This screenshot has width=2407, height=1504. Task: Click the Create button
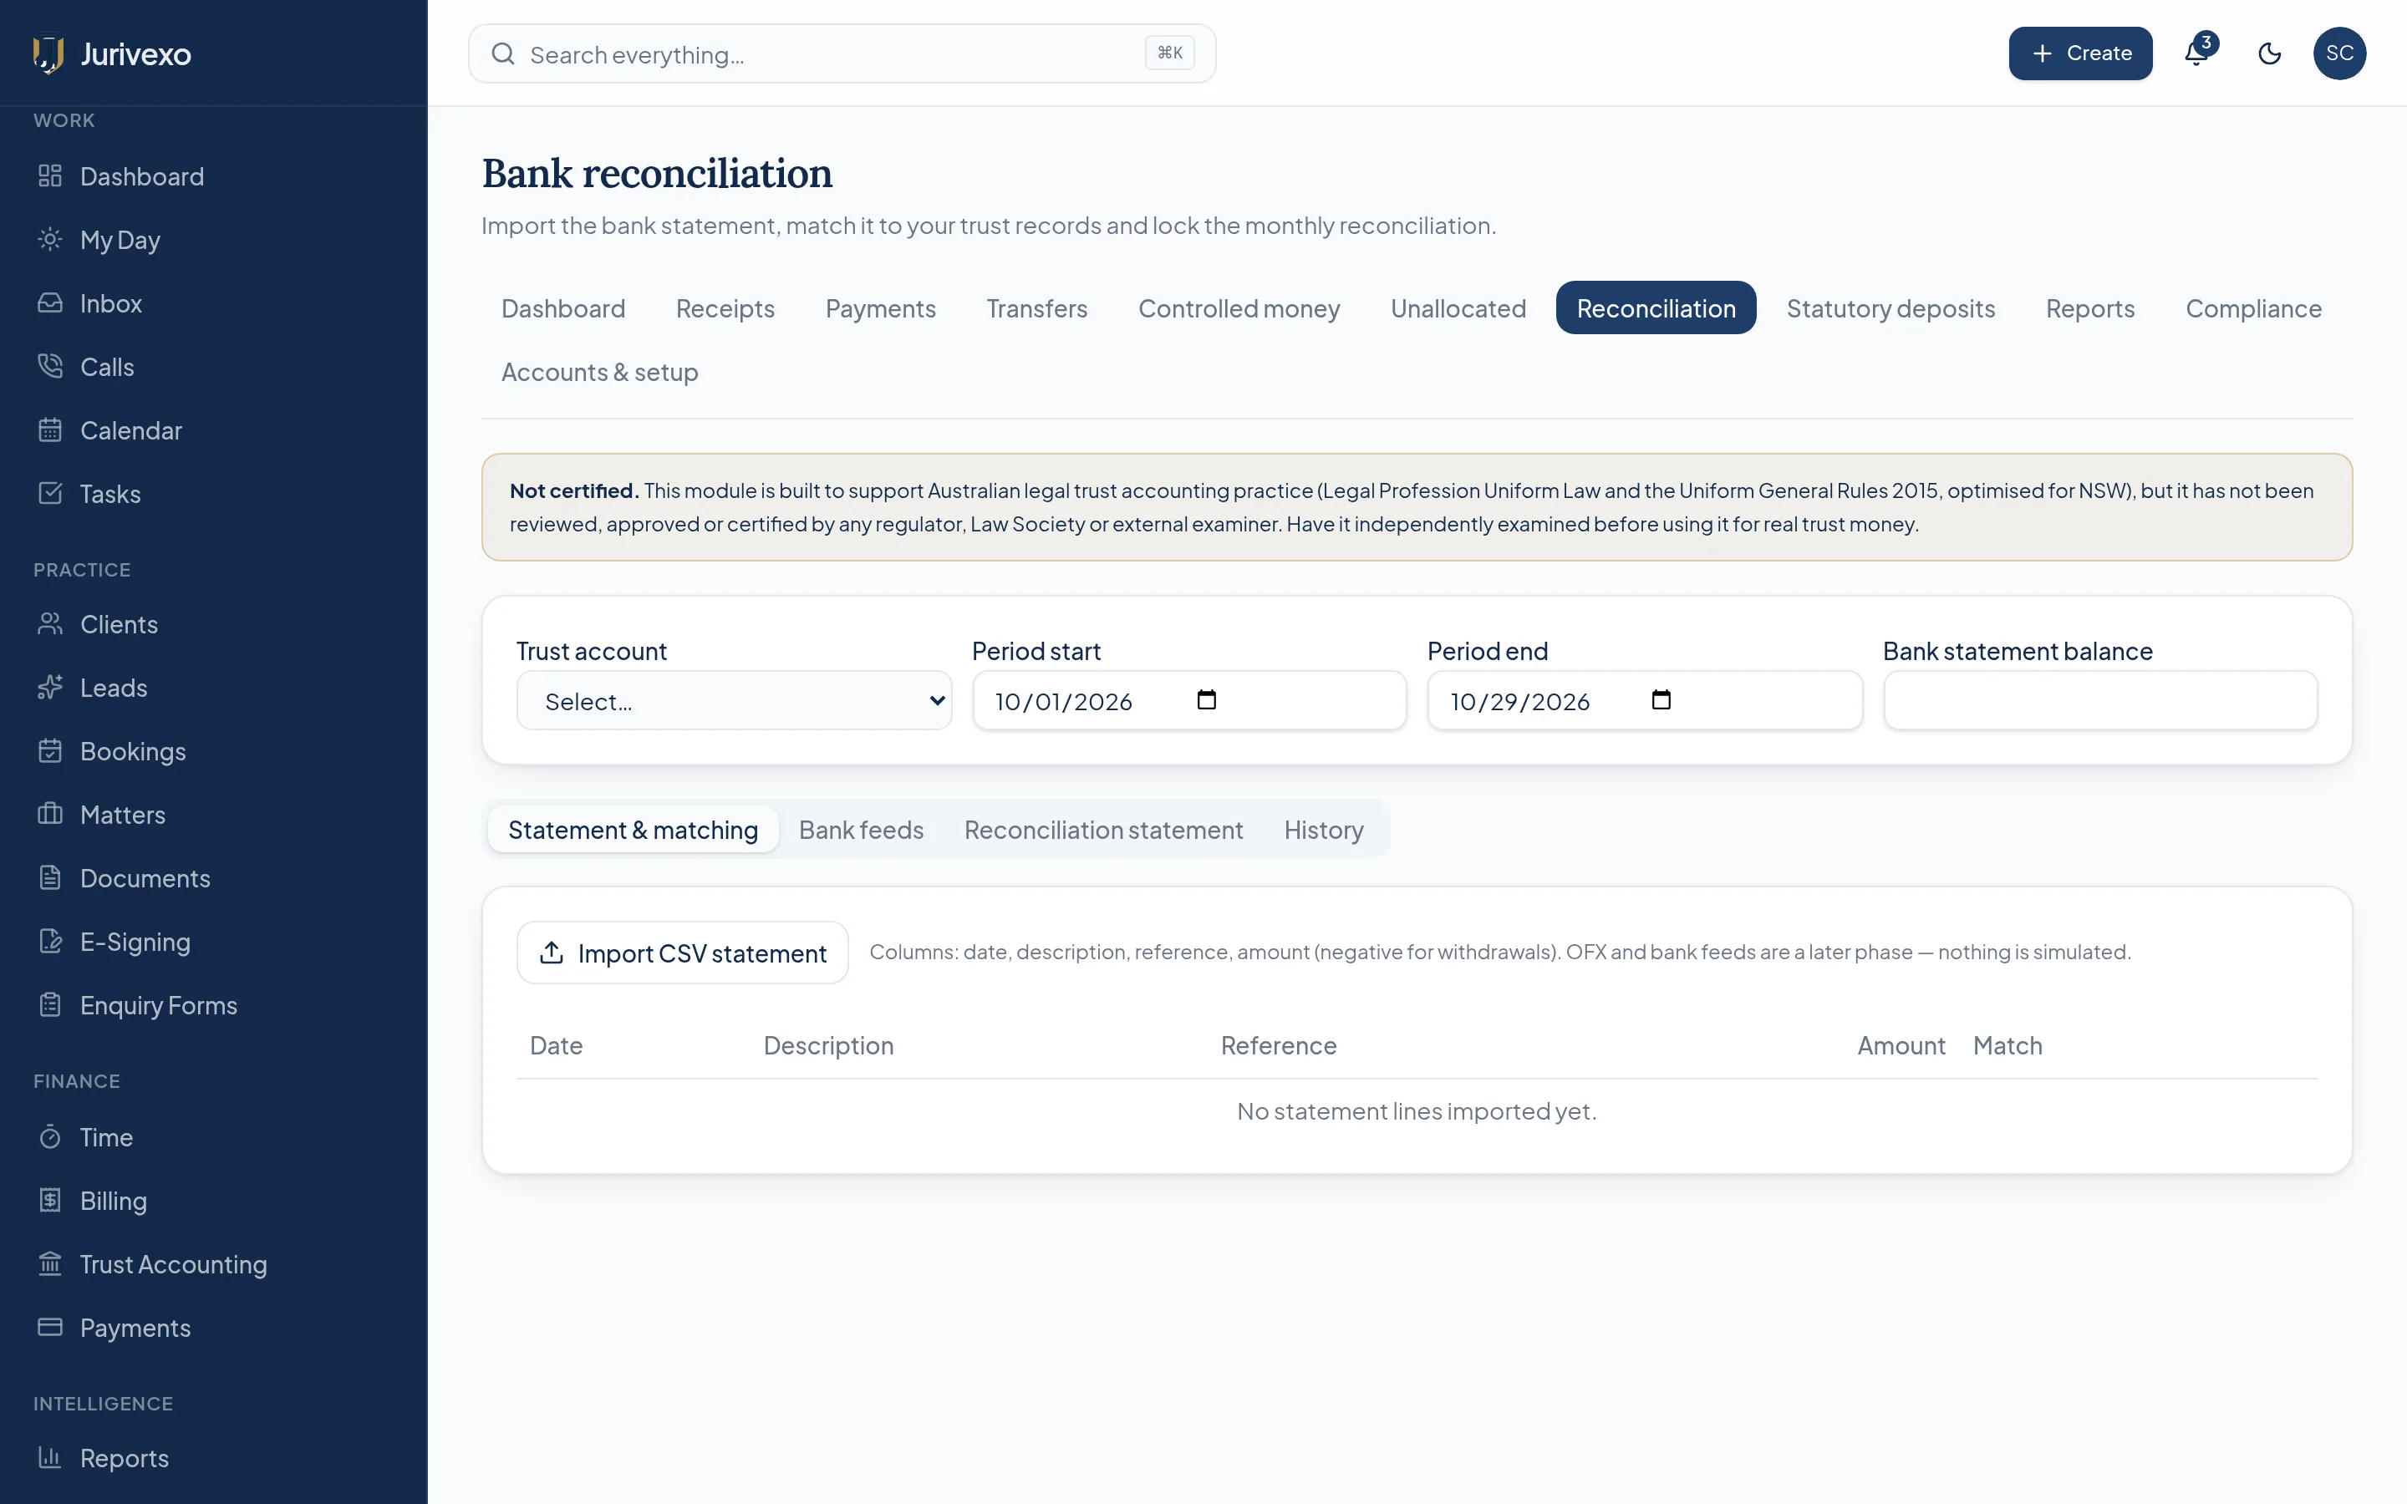pos(2081,53)
